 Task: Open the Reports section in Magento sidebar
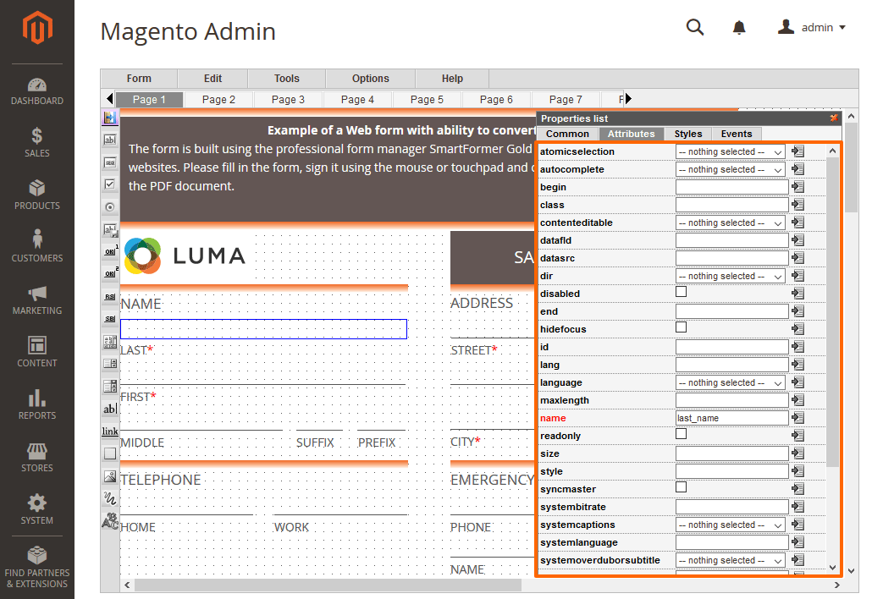click(36, 404)
